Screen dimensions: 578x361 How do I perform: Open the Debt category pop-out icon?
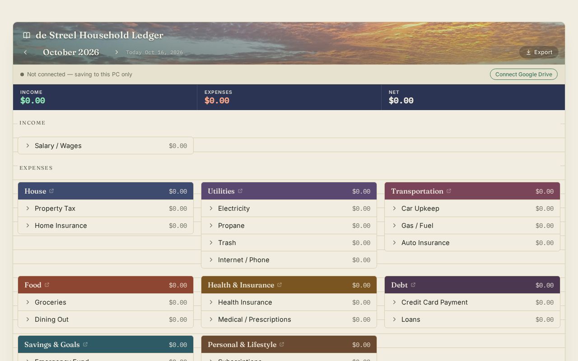(413, 285)
